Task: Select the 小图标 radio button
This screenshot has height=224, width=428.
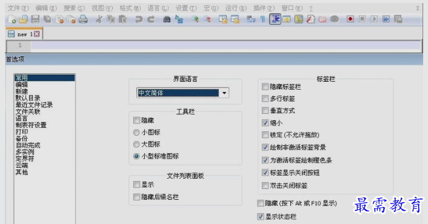Action: [x=136, y=133]
